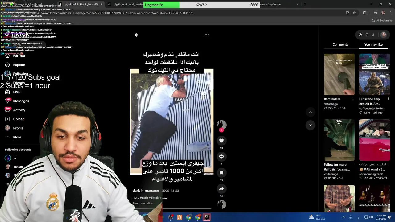
Task: Go to the previous video using up chevron
Action: point(310,112)
